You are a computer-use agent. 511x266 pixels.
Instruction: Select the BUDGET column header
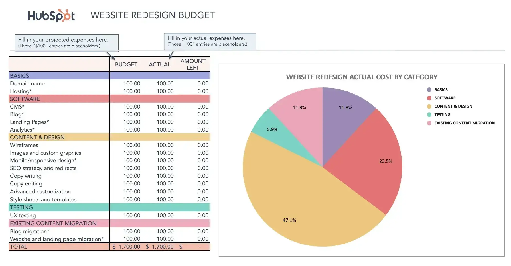[x=126, y=65]
